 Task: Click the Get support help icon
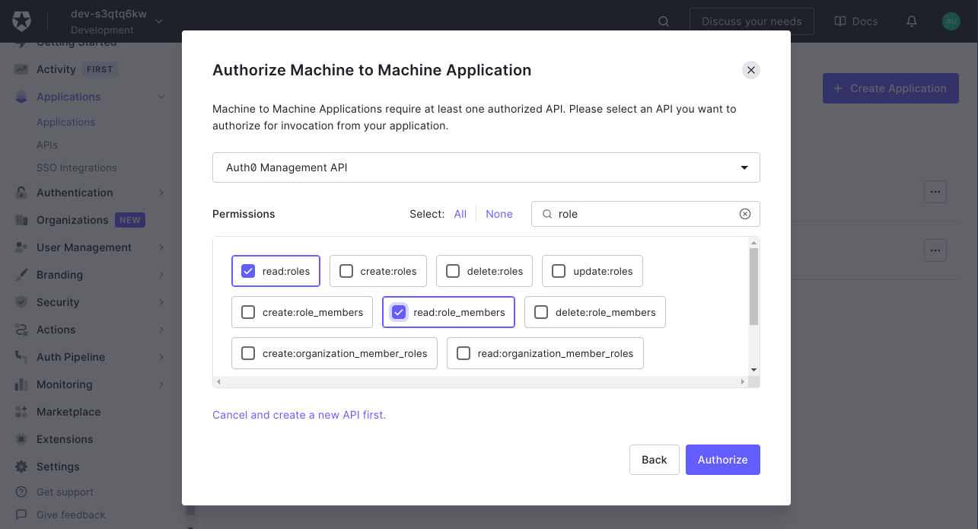[20, 492]
